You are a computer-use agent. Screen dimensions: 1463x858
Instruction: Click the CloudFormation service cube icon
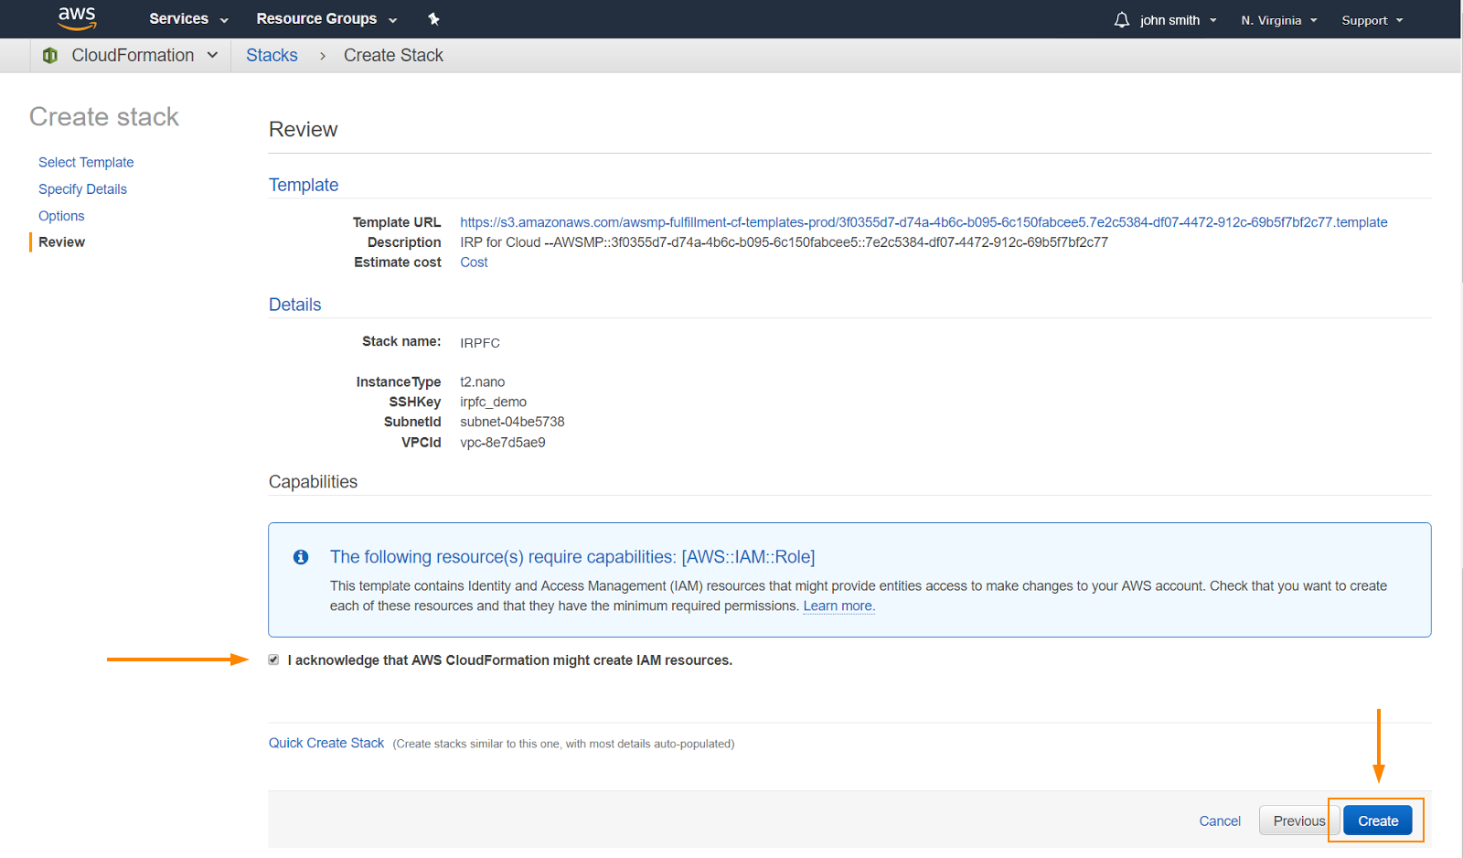point(50,56)
